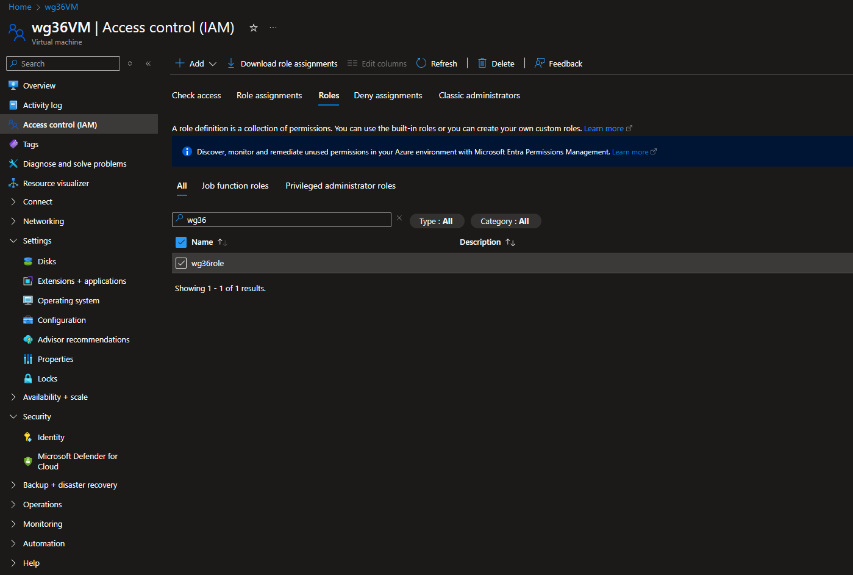Screen dimensions: 853x575
Task: Open Disks in the Settings section
Action: click(46, 261)
